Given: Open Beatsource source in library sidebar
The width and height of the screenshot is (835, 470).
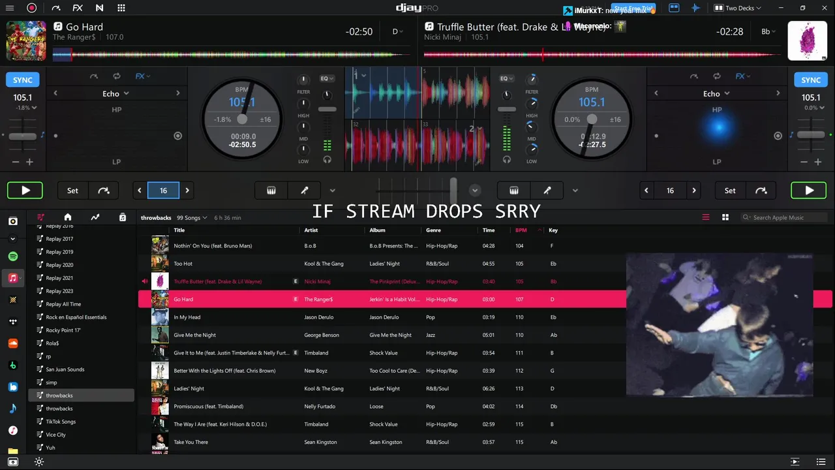Looking at the screenshot, I should coord(13,386).
